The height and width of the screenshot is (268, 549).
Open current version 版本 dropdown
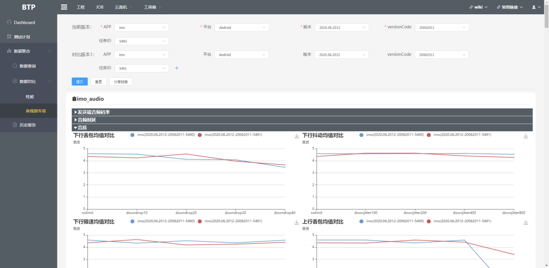tap(342, 27)
